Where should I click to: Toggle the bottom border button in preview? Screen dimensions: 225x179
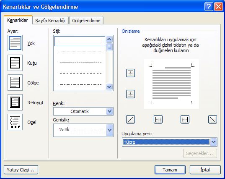pyautogui.click(x=130, y=94)
